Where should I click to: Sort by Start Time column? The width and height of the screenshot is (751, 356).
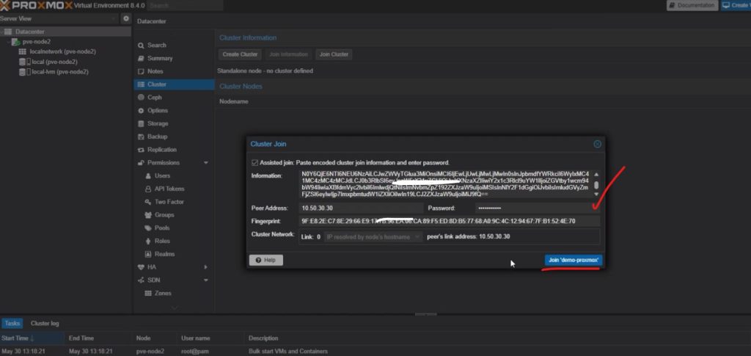pyautogui.click(x=32, y=338)
